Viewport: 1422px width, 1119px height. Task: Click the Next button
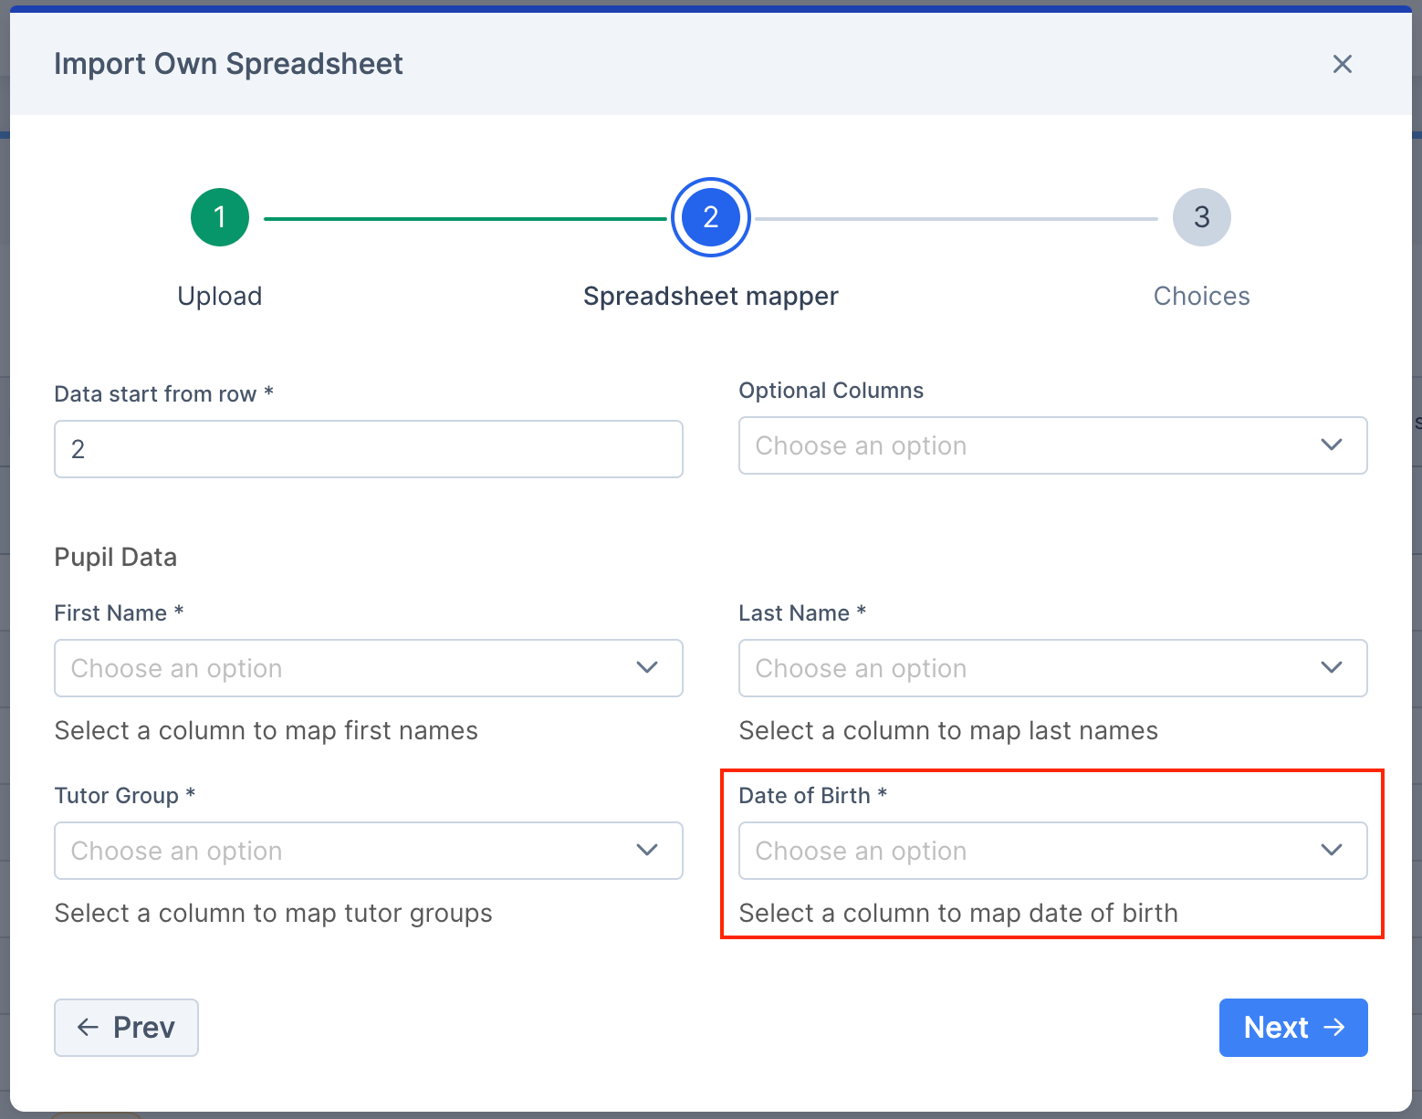pyautogui.click(x=1292, y=1027)
